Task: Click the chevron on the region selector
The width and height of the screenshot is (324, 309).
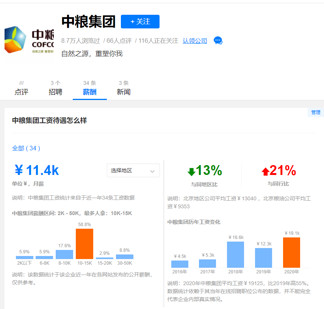Action: coord(153,170)
